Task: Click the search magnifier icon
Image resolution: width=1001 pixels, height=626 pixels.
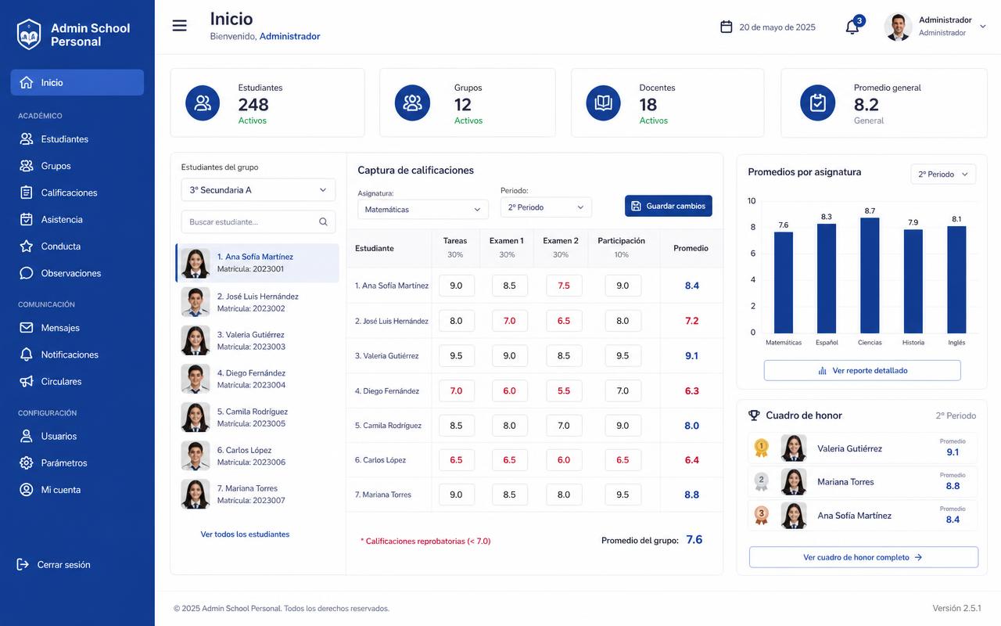Action: tap(323, 222)
